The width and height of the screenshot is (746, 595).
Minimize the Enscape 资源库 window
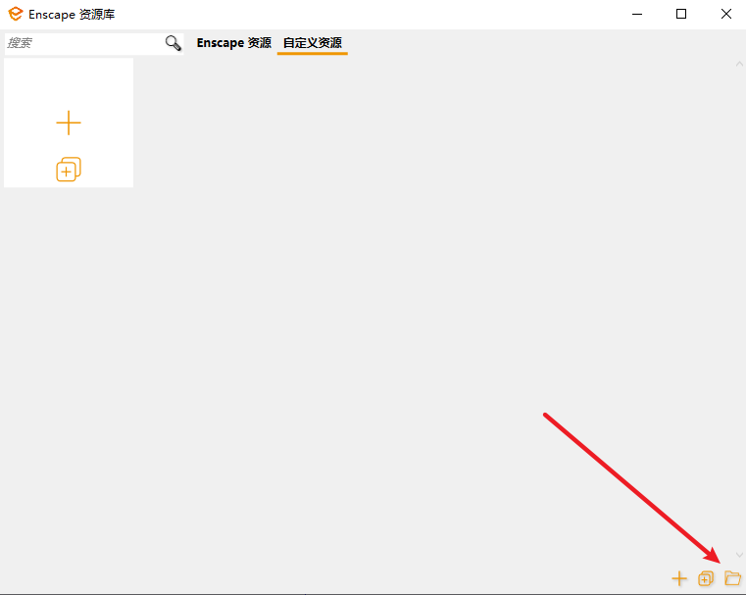[x=636, y=14]
